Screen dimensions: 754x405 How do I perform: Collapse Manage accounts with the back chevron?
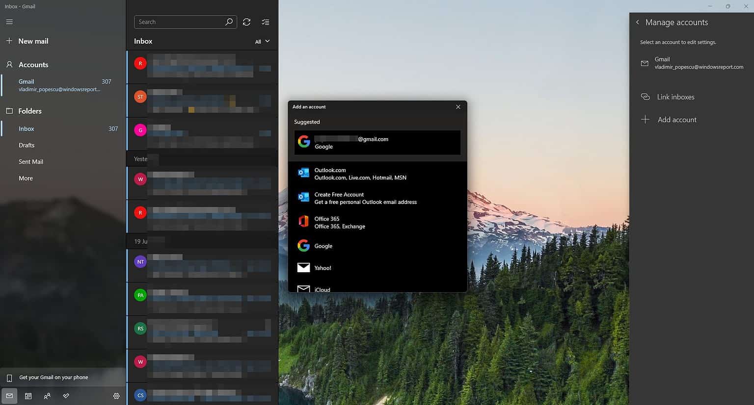coord(637,22)
